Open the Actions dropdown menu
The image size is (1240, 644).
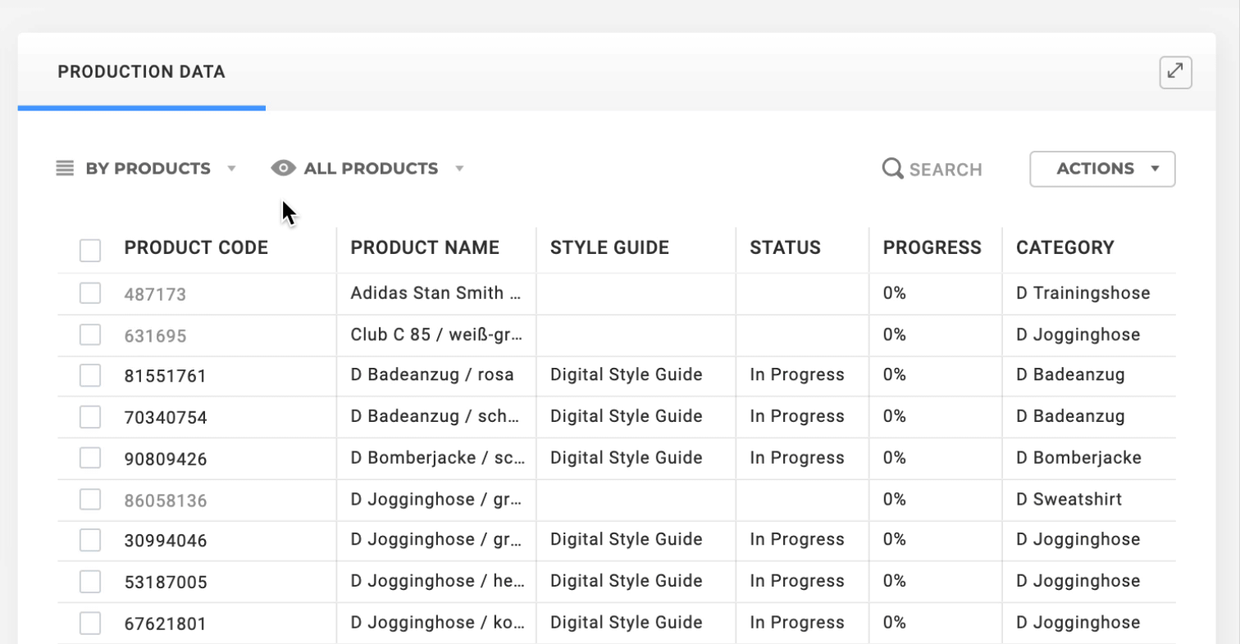coord(1101,169)
